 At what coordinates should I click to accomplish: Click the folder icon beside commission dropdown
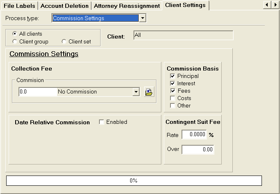pos(149,92)
